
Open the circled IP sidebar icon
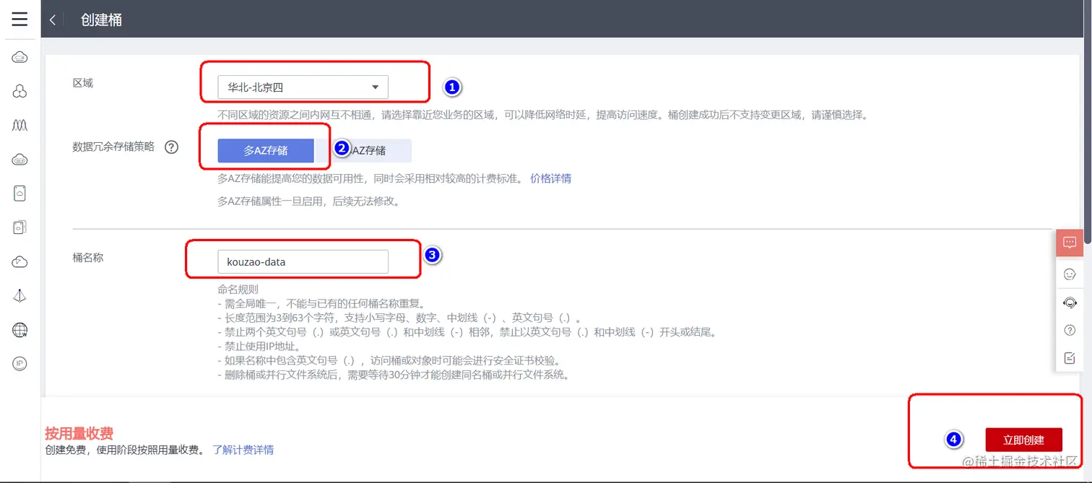click(20, 363)
